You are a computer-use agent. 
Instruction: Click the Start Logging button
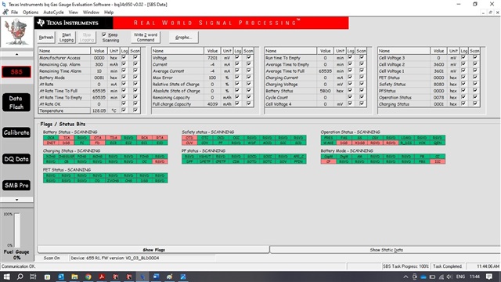point(67,38)
